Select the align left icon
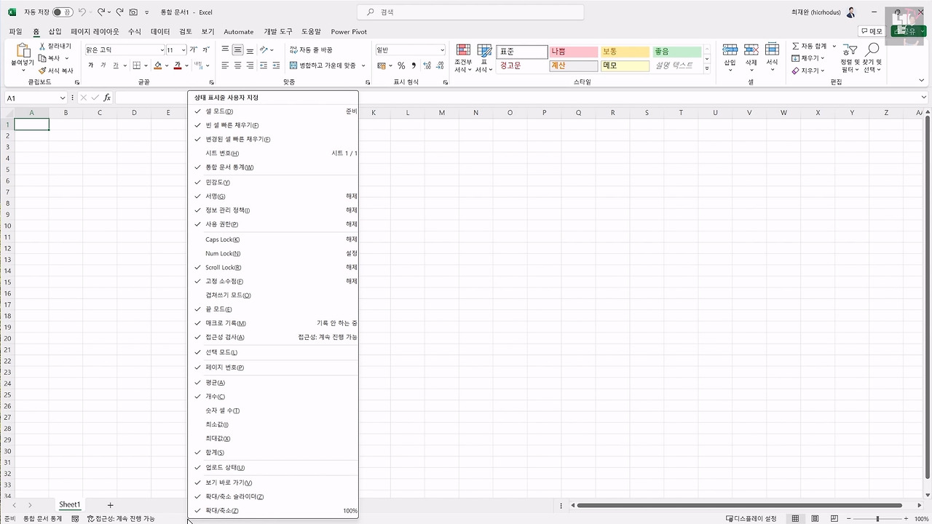932x524 pixels. tap(225, 65)
